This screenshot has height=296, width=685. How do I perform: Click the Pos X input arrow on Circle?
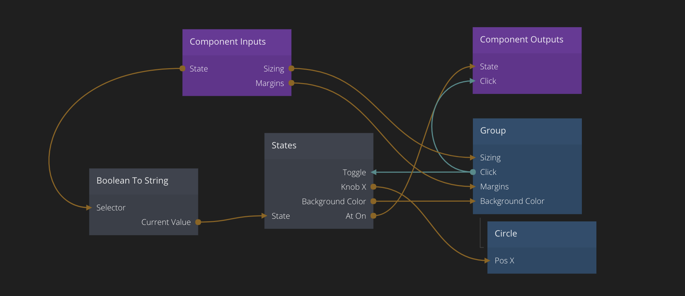pyautogui.click(x=487, y=260)
